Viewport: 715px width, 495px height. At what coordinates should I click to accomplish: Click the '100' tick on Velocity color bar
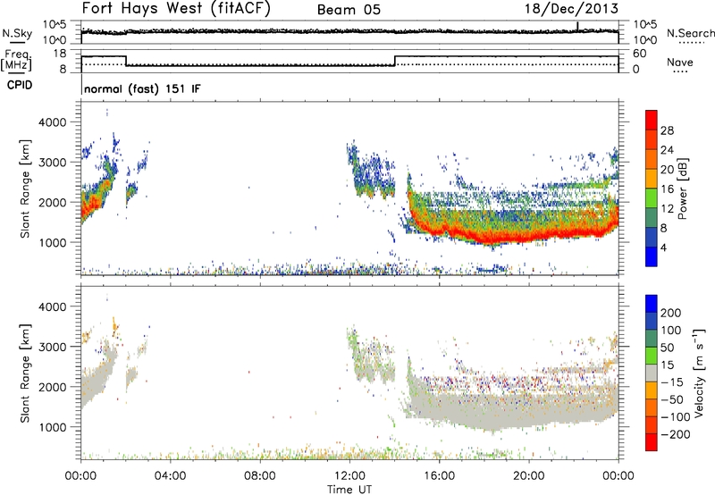coord(671,330)
